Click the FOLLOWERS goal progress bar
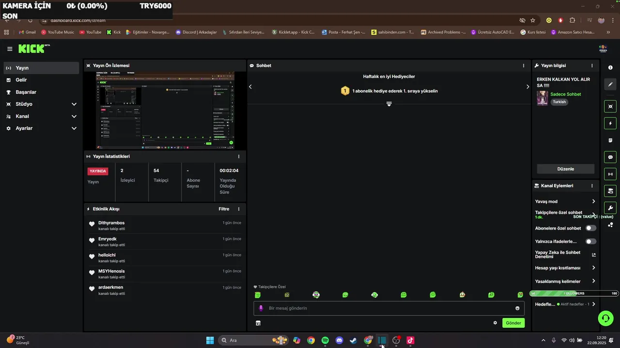 click(x=574, y=293)
